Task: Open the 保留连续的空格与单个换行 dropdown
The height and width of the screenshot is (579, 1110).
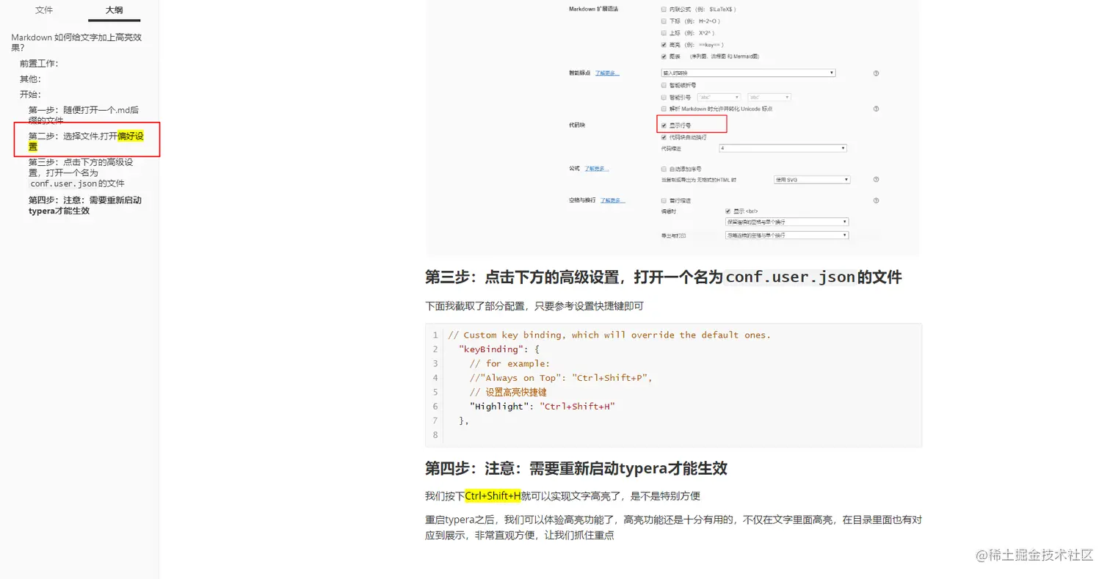Action: [x=787, y=222]
